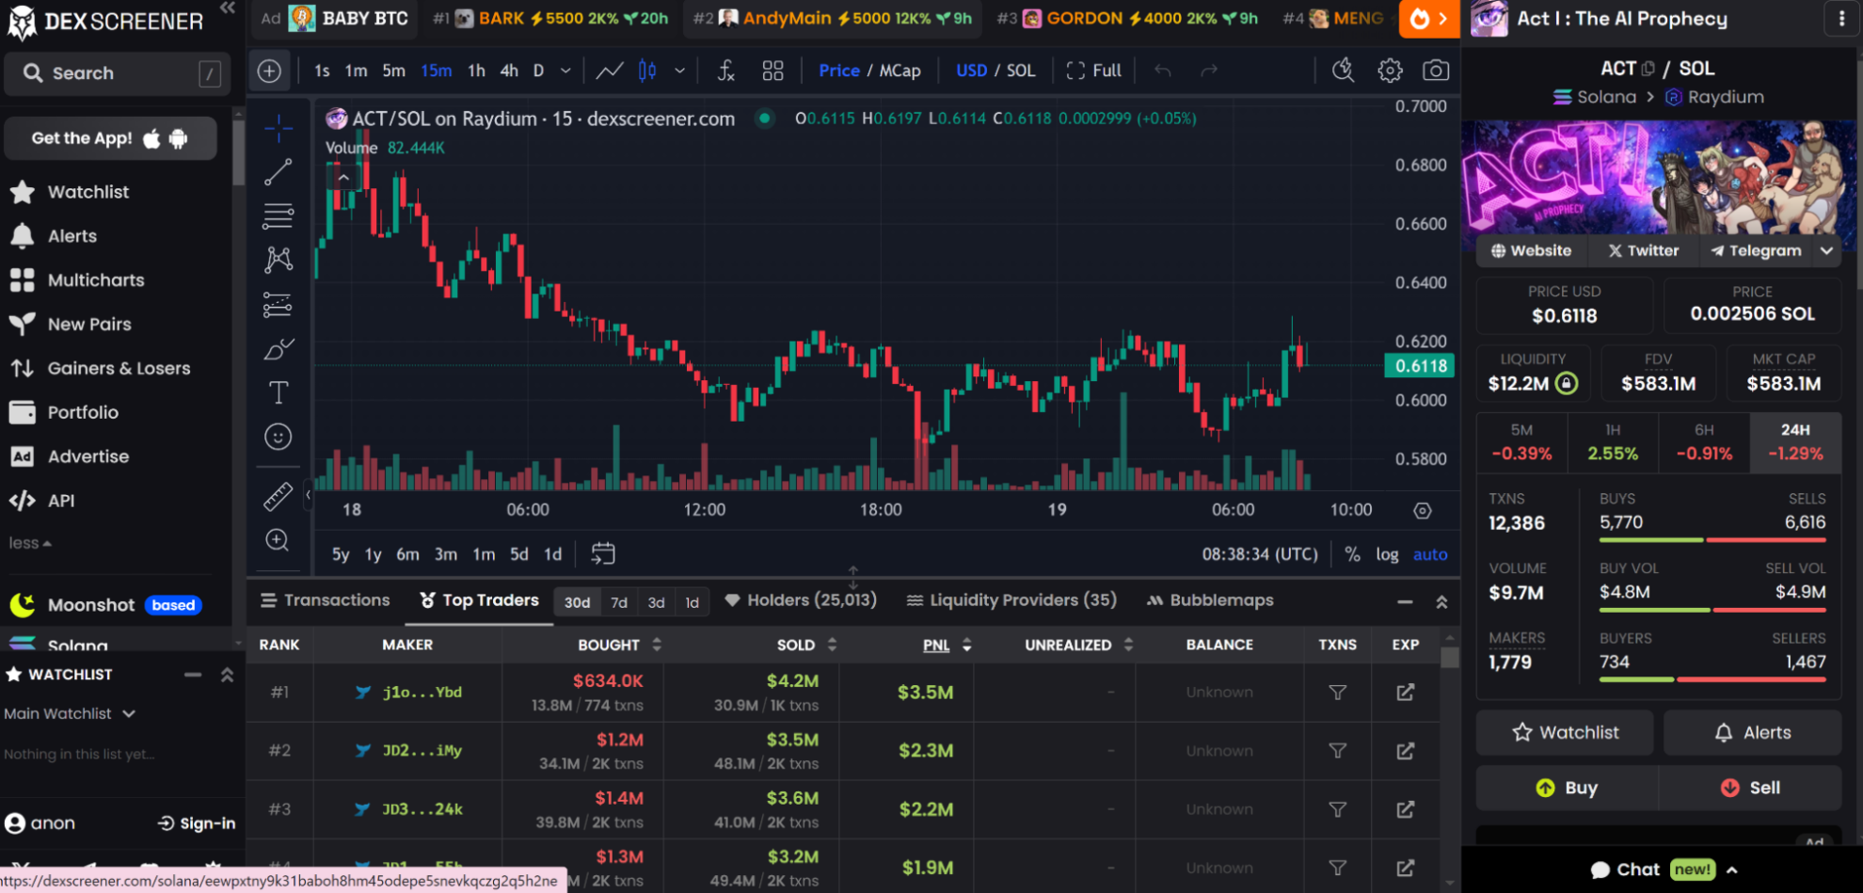This screenshot has width=1863, height=893.
Task: Expand the additional social links chevron beside Telegram
Action: click(x=1827, y=250)
